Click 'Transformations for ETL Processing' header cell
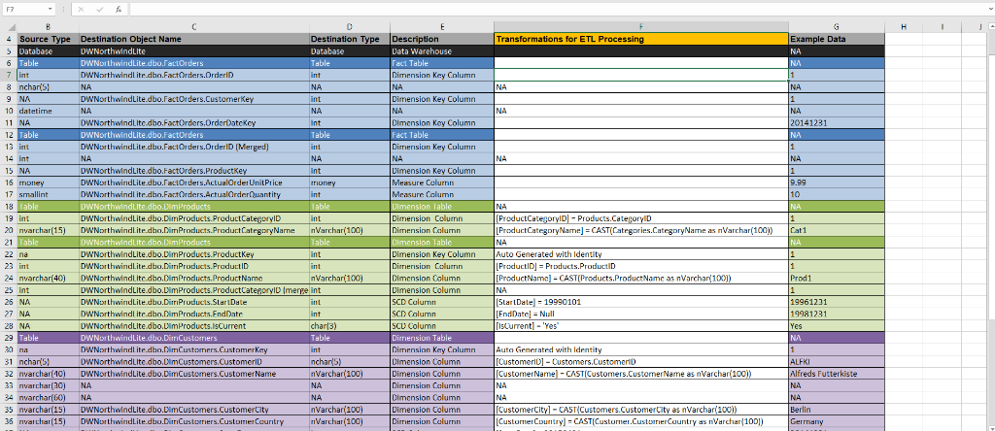 tap(641, 39)
